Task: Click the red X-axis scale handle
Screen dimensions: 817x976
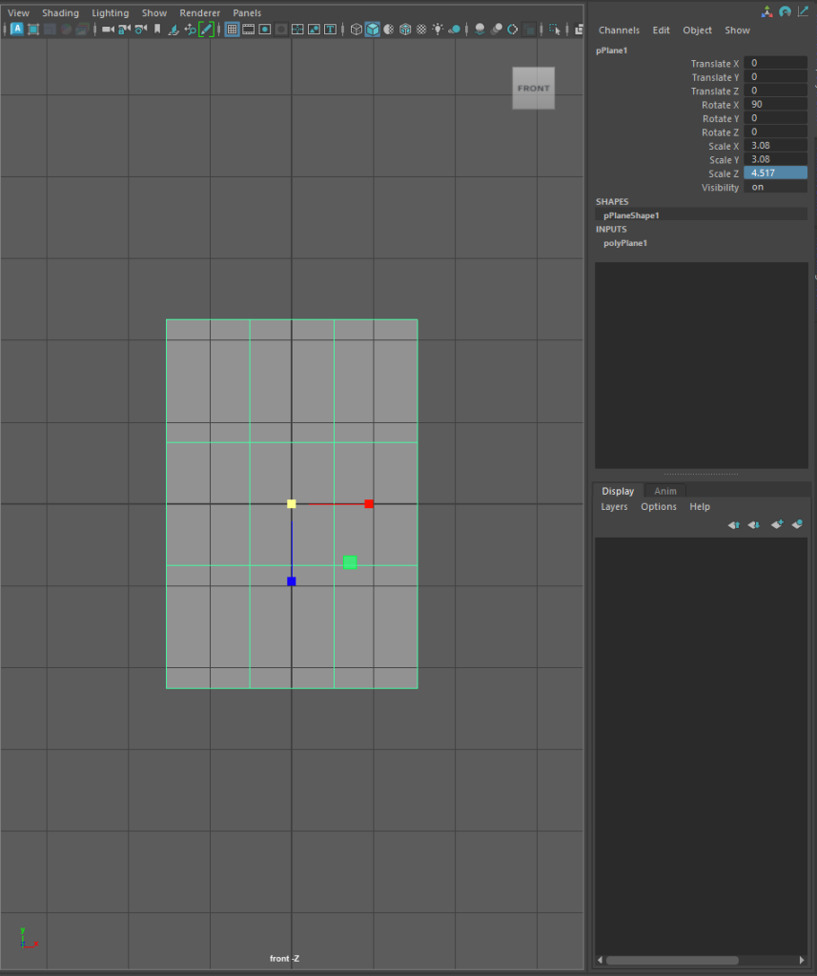Action: (x=369, y=503)
